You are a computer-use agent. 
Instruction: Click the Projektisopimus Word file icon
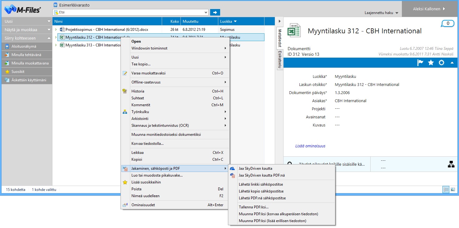pos(62,30)
